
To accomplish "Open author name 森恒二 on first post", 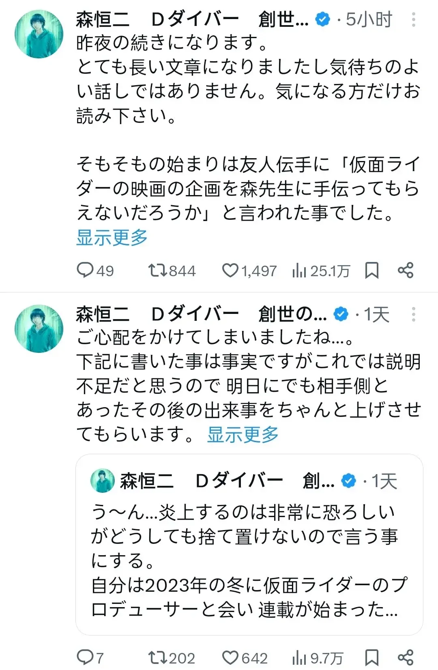I will (102, 19).
